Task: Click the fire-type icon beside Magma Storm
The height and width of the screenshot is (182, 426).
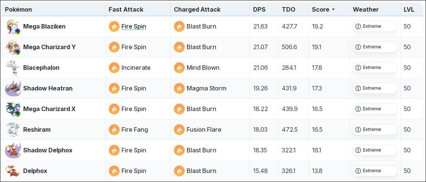Action: [179, 89]
